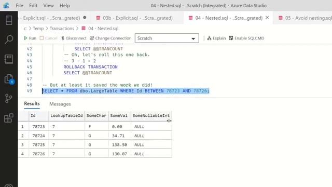Open the Extensions view
This screenshot has width=332, height=187.
pyautogui.click(x=9, y=118)
